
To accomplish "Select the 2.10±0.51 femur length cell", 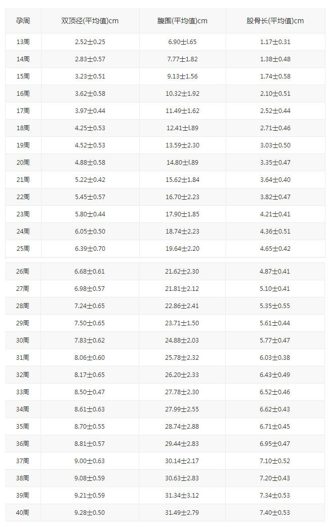I will click(275, 93).
